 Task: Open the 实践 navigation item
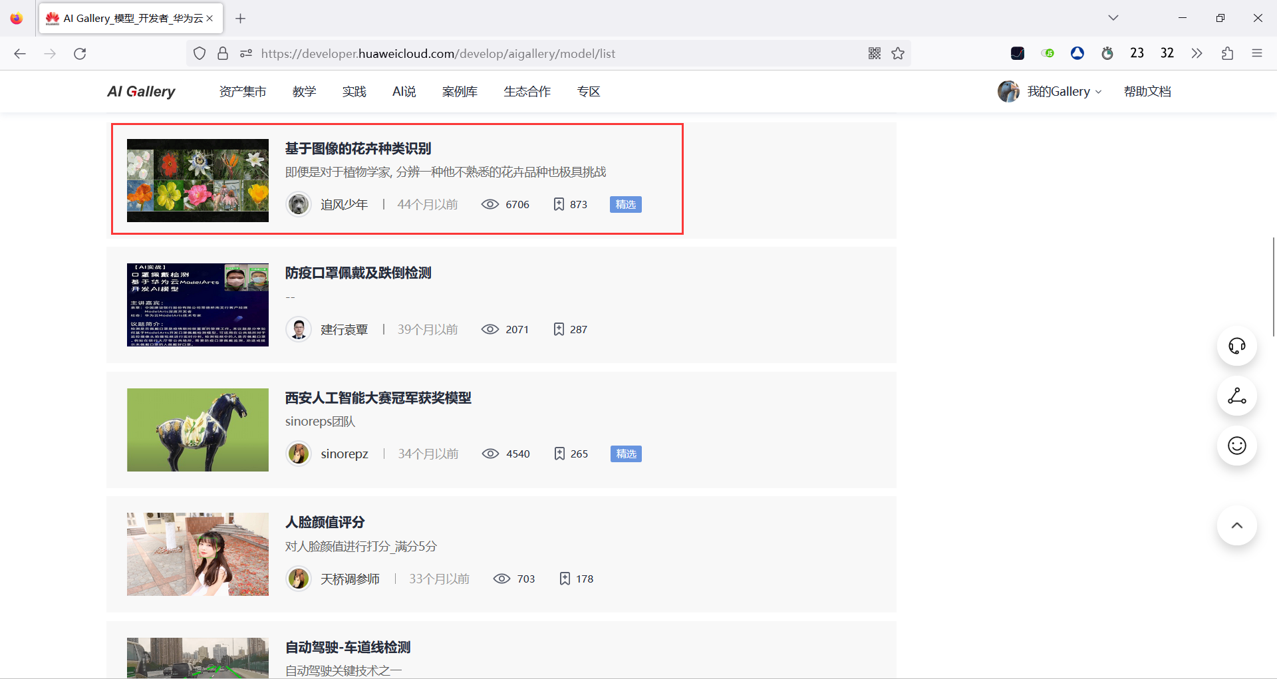point(355,91)
